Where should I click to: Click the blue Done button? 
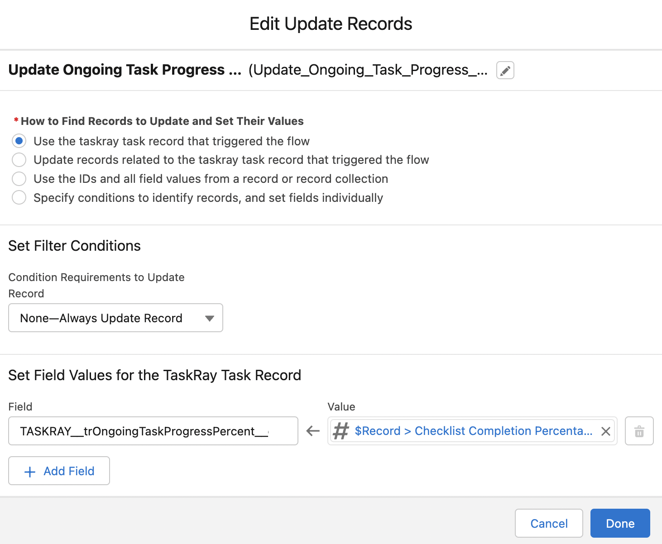pyautogui.click(x=620, y=523)
